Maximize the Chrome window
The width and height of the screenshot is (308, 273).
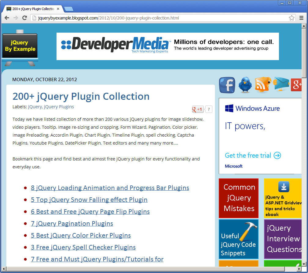pos(290,3)
